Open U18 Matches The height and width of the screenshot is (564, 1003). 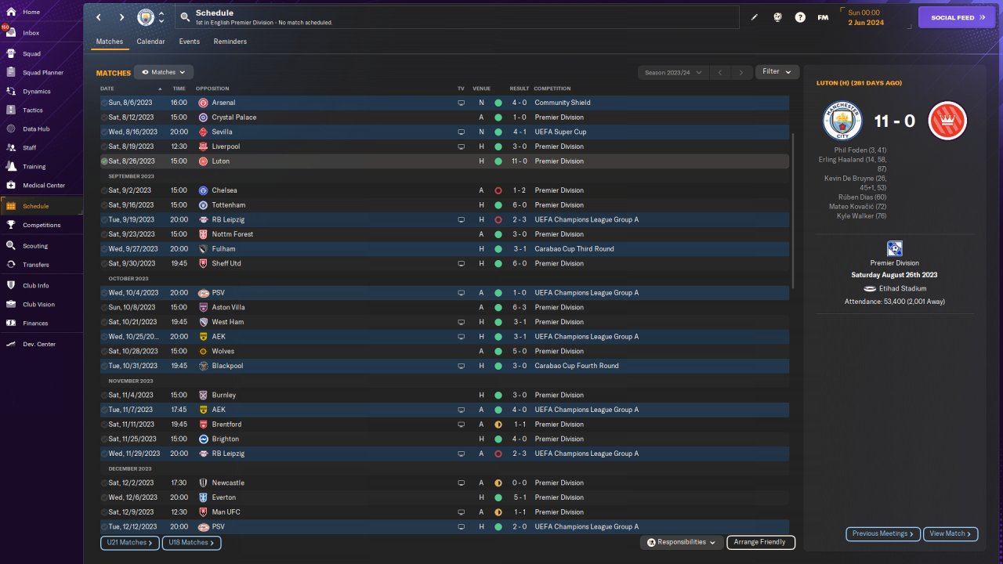point(192,542)
